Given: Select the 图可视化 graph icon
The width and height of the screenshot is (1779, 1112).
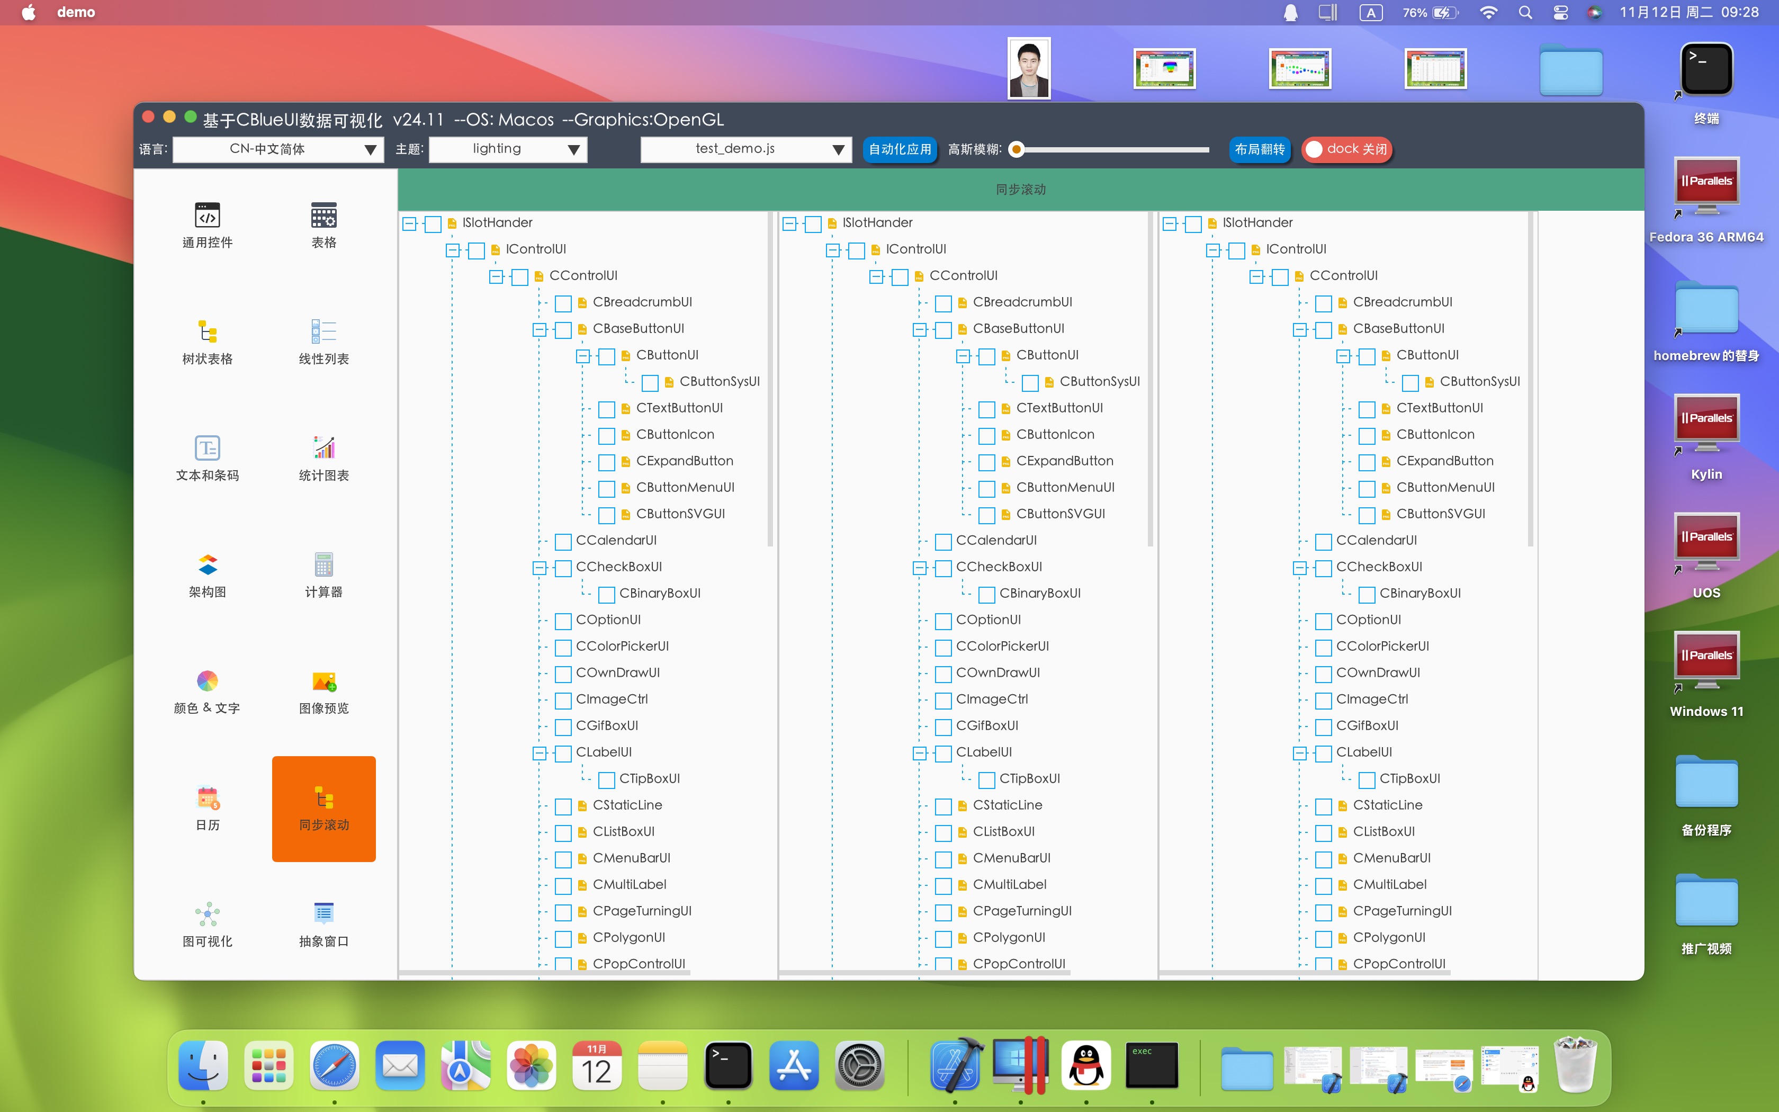Looking at the screenshot, I should 208,914.
